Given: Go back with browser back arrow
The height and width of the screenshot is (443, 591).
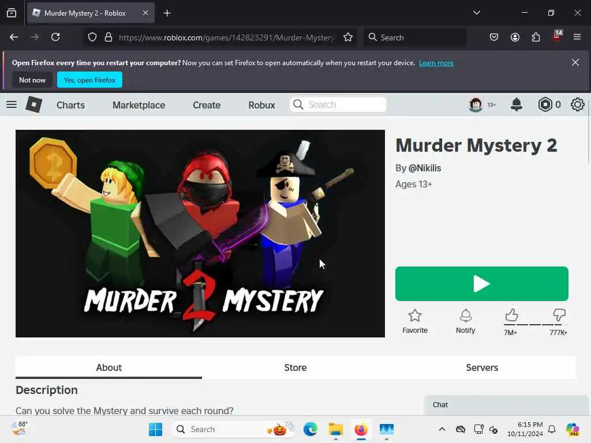Looking at the screenshot, I should (14, 37).
